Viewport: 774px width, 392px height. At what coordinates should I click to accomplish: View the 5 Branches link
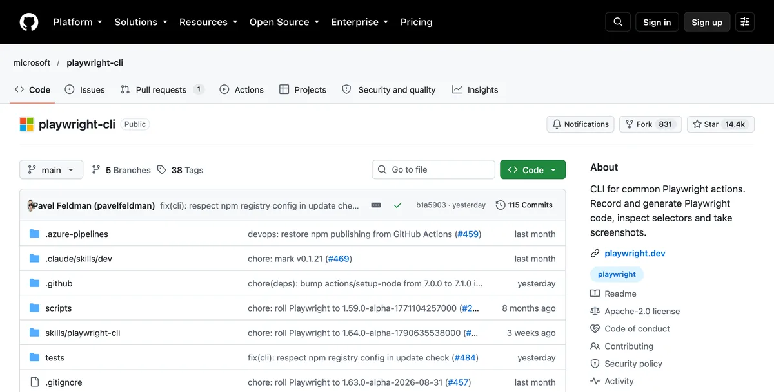click(x=121, y=170)
